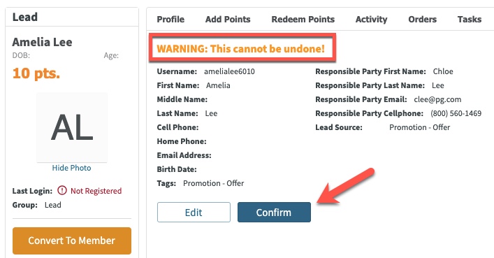Click the responsible party email clee@pg.com

click(x=437, y=100)
